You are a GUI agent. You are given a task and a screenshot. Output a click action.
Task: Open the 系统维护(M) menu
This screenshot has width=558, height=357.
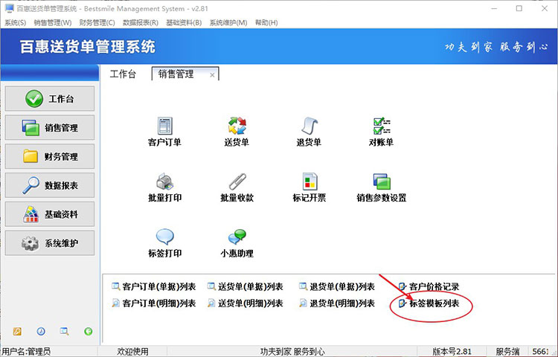pyautogui.click(x=228, y=23)
